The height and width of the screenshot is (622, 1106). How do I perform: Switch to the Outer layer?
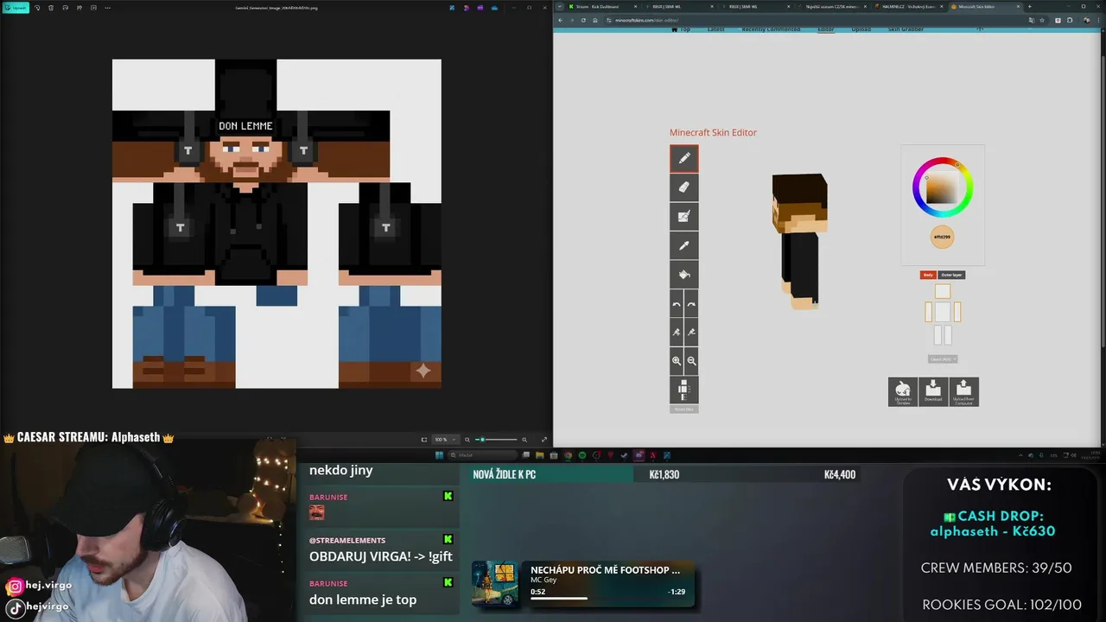[951, 275]
